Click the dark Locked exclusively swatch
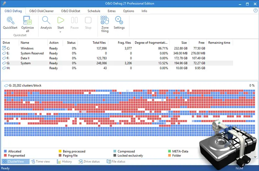Image resolution: width=259 pixels, height=171 pixels. click(115, 156)
